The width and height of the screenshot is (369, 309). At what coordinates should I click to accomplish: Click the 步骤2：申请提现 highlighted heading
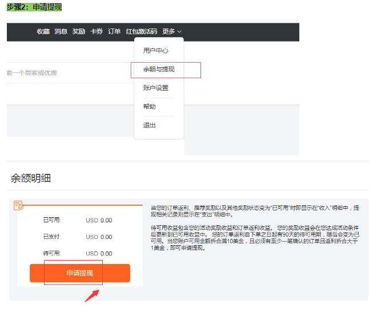tap(34, 7)
